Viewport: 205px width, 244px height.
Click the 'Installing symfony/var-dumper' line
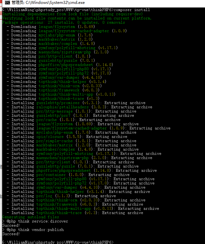pos(76,187)
